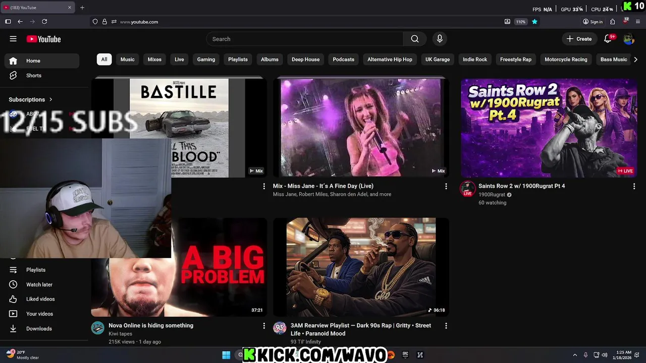Image resolution: width=646 pixels, height=363 pixels.
Task: Select the Playlists filter chip
Action: (238, 59)
